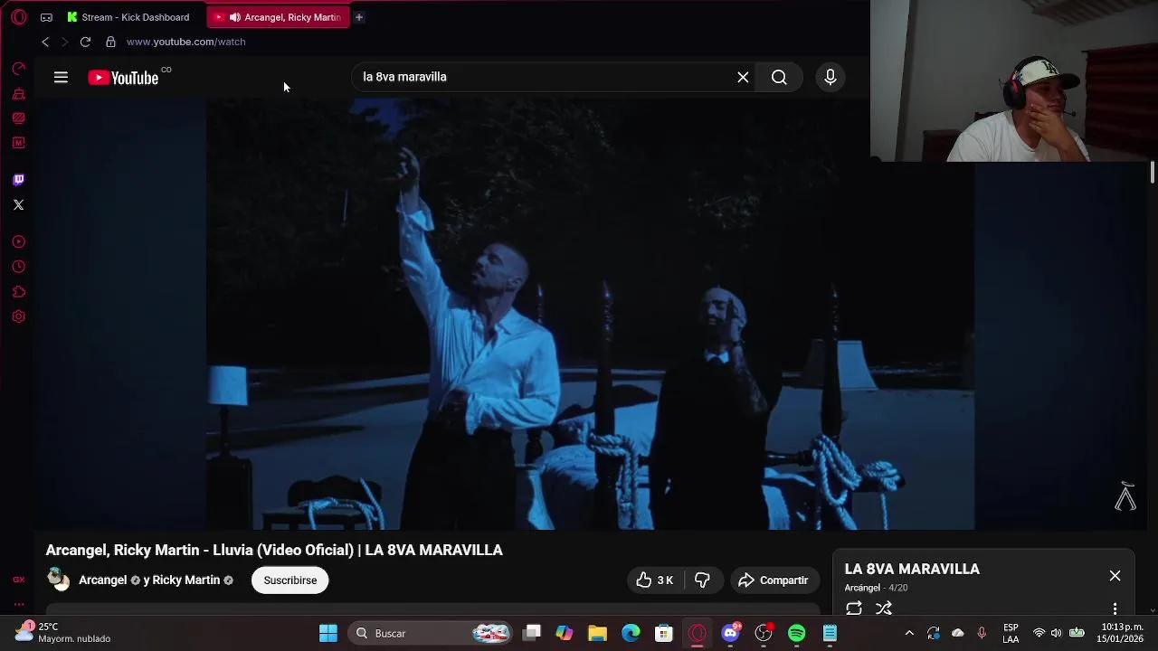Open Extensions puzzle icon in sidebar

point(18,292)
